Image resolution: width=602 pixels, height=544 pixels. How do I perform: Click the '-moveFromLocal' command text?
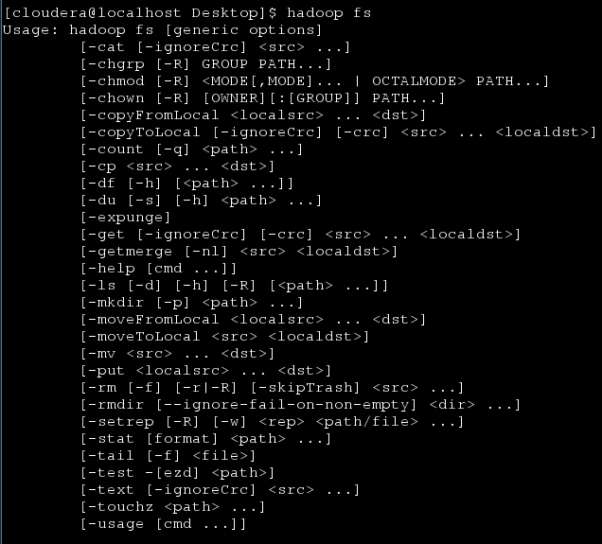coord(154,319)
